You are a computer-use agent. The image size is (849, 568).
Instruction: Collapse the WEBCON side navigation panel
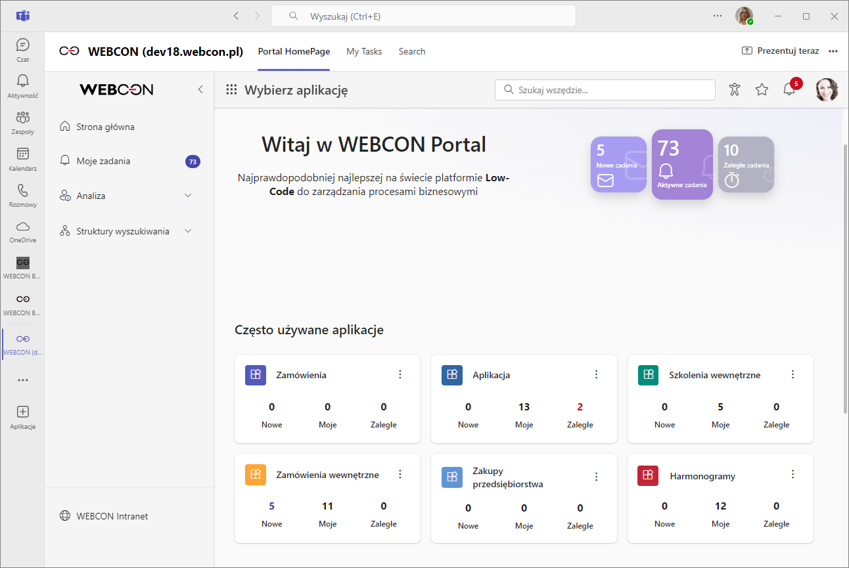pyautogui.click(x=200, y=90)
